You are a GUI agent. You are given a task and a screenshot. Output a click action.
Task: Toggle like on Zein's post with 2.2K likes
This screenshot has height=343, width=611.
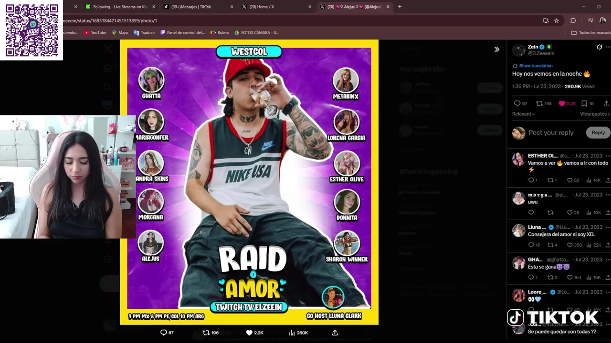(562, 103)
